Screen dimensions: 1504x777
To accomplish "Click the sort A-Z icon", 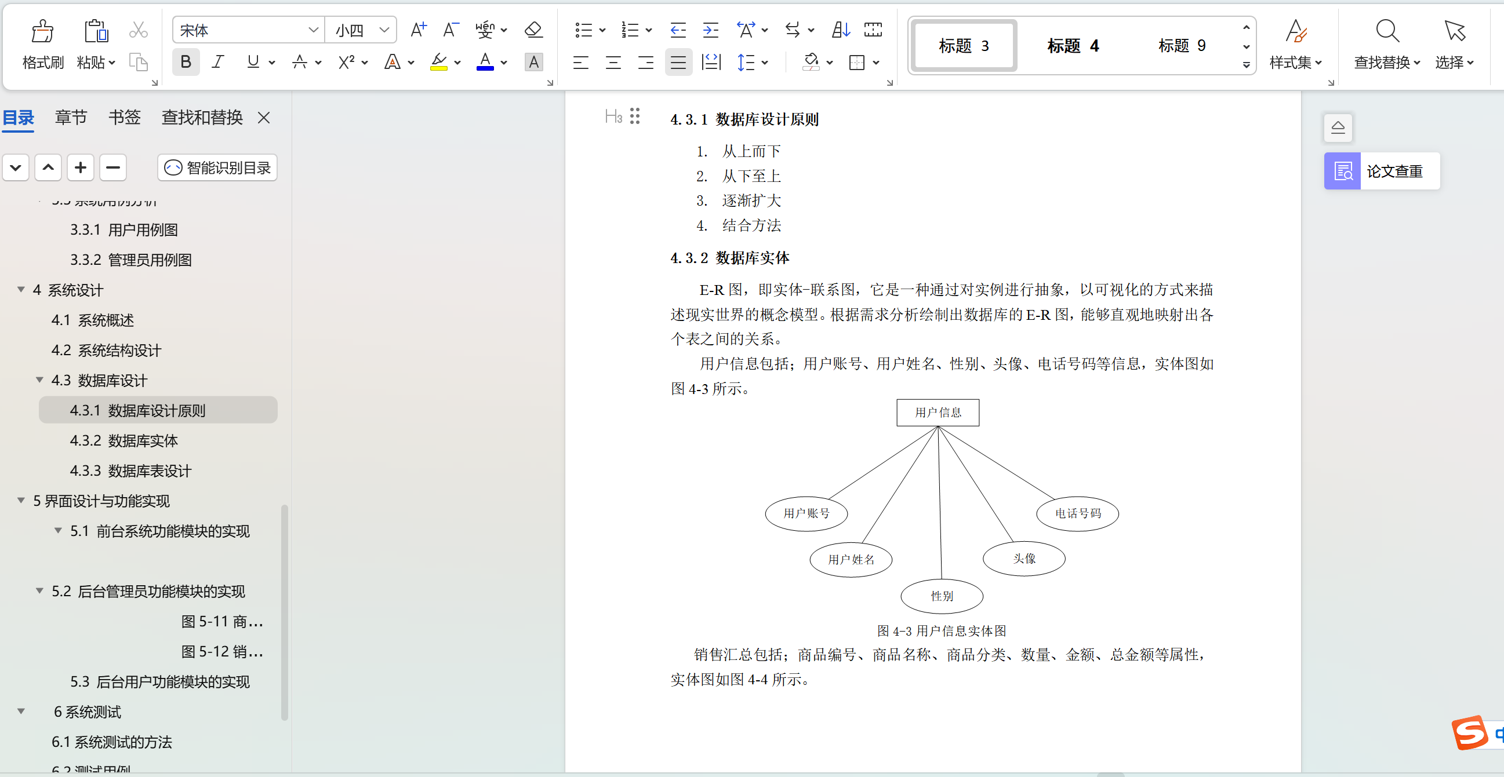I will (840, 30).
